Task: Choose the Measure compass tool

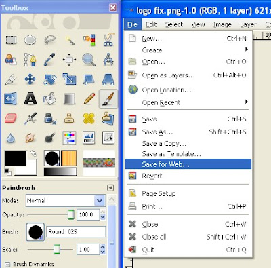Action: pos(108,60)
